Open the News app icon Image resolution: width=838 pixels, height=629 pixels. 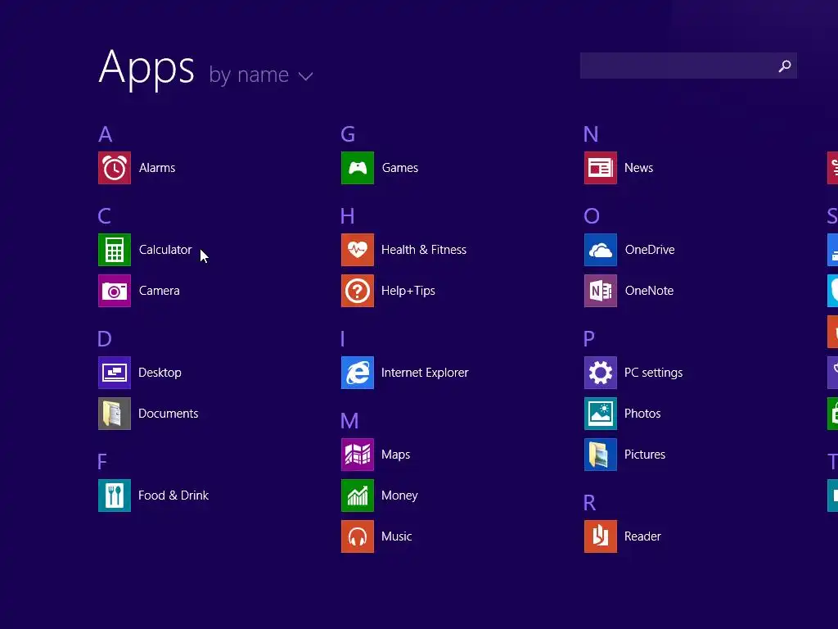coord(601,168)
